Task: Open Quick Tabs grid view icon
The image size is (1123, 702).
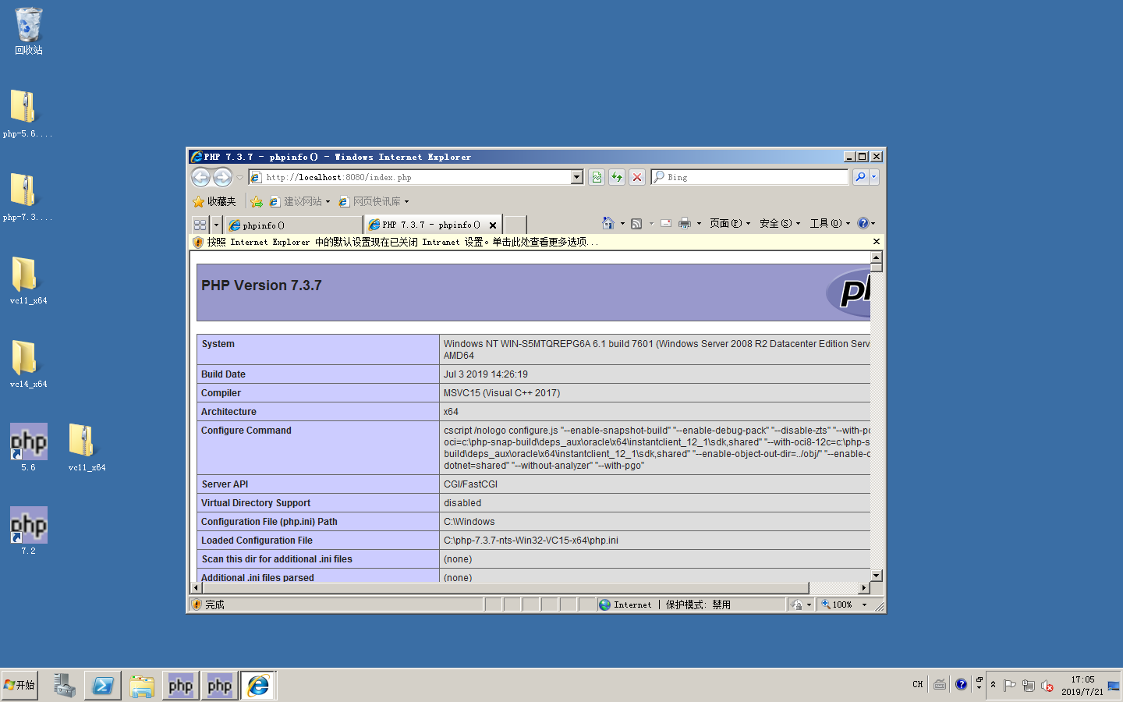Action: [200, 225]
